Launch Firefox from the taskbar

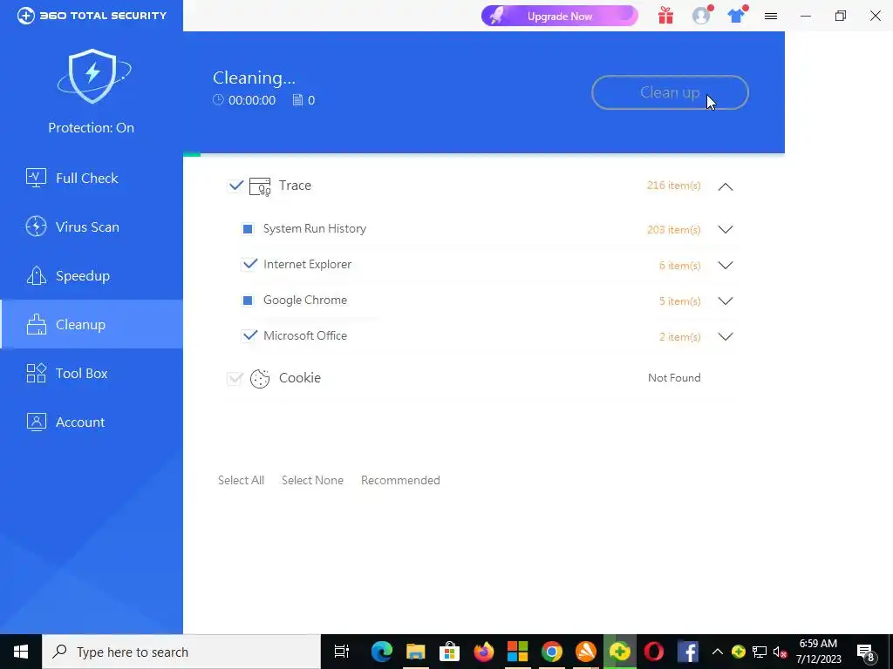(483, 652)
